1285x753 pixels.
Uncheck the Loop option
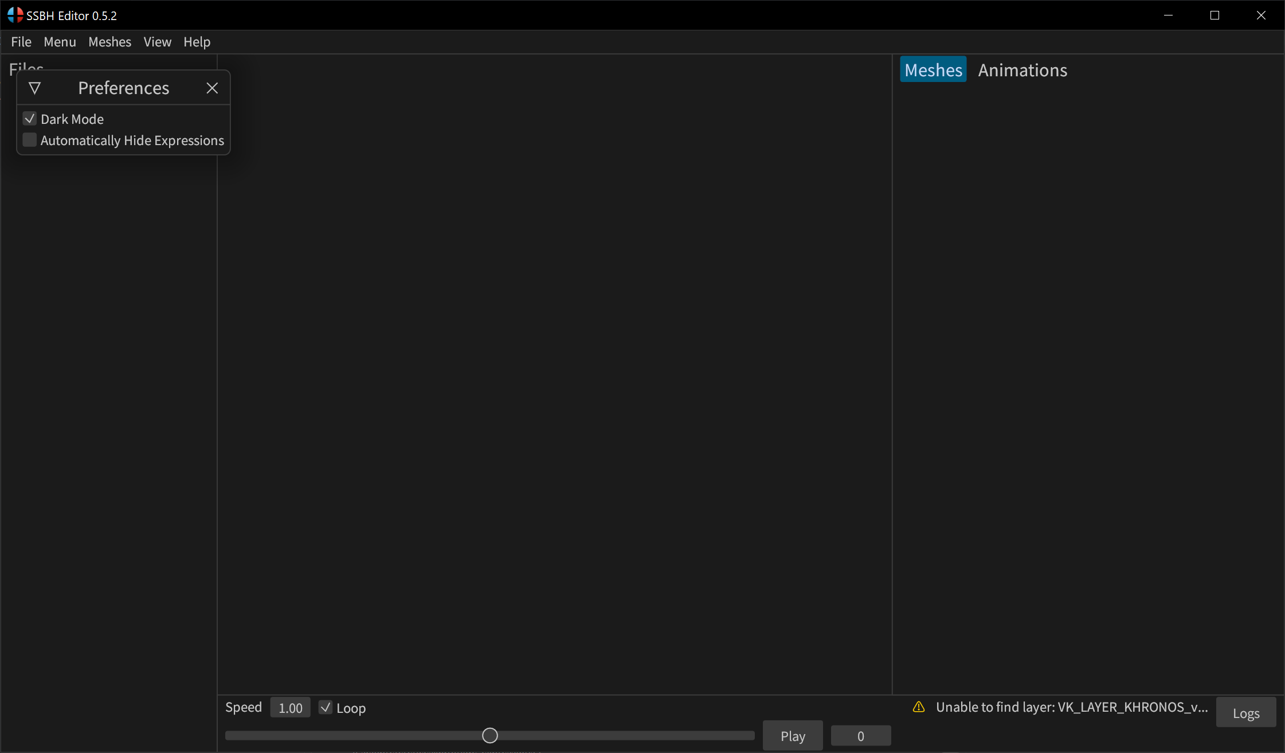[325, 708]
